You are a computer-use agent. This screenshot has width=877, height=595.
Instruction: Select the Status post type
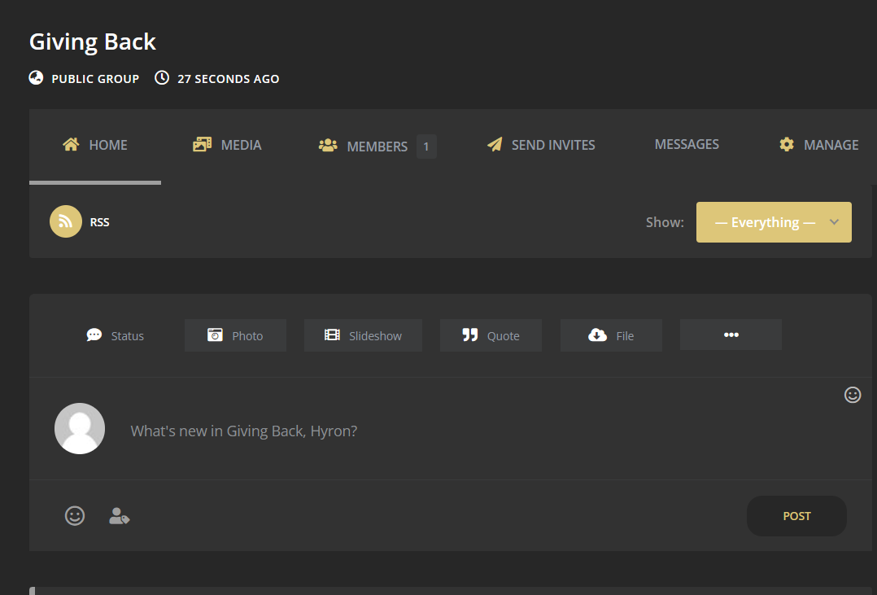[x=116, y=336]
